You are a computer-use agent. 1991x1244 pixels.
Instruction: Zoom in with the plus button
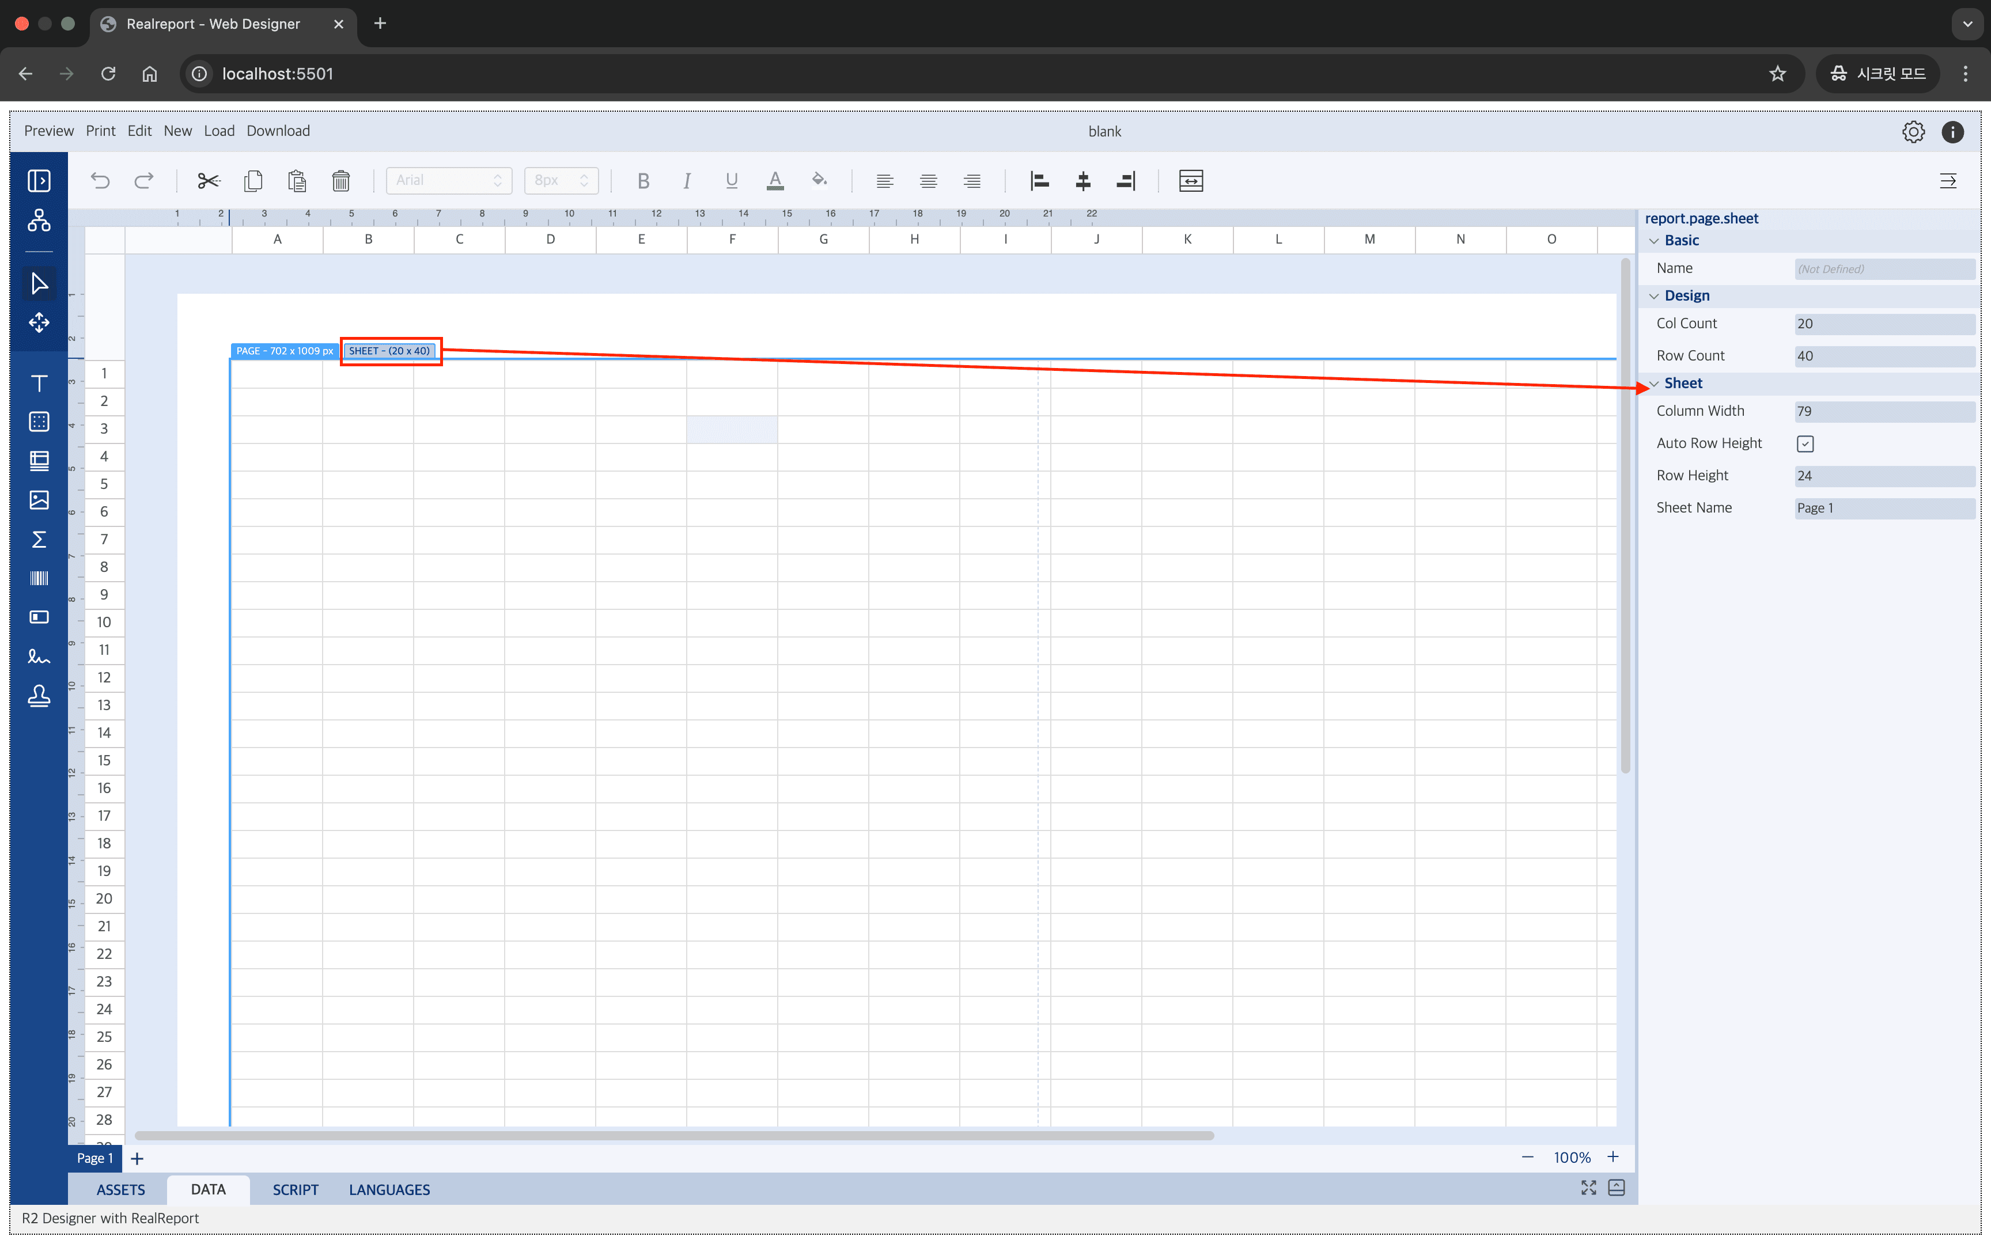click(x=1614, y=1157)
